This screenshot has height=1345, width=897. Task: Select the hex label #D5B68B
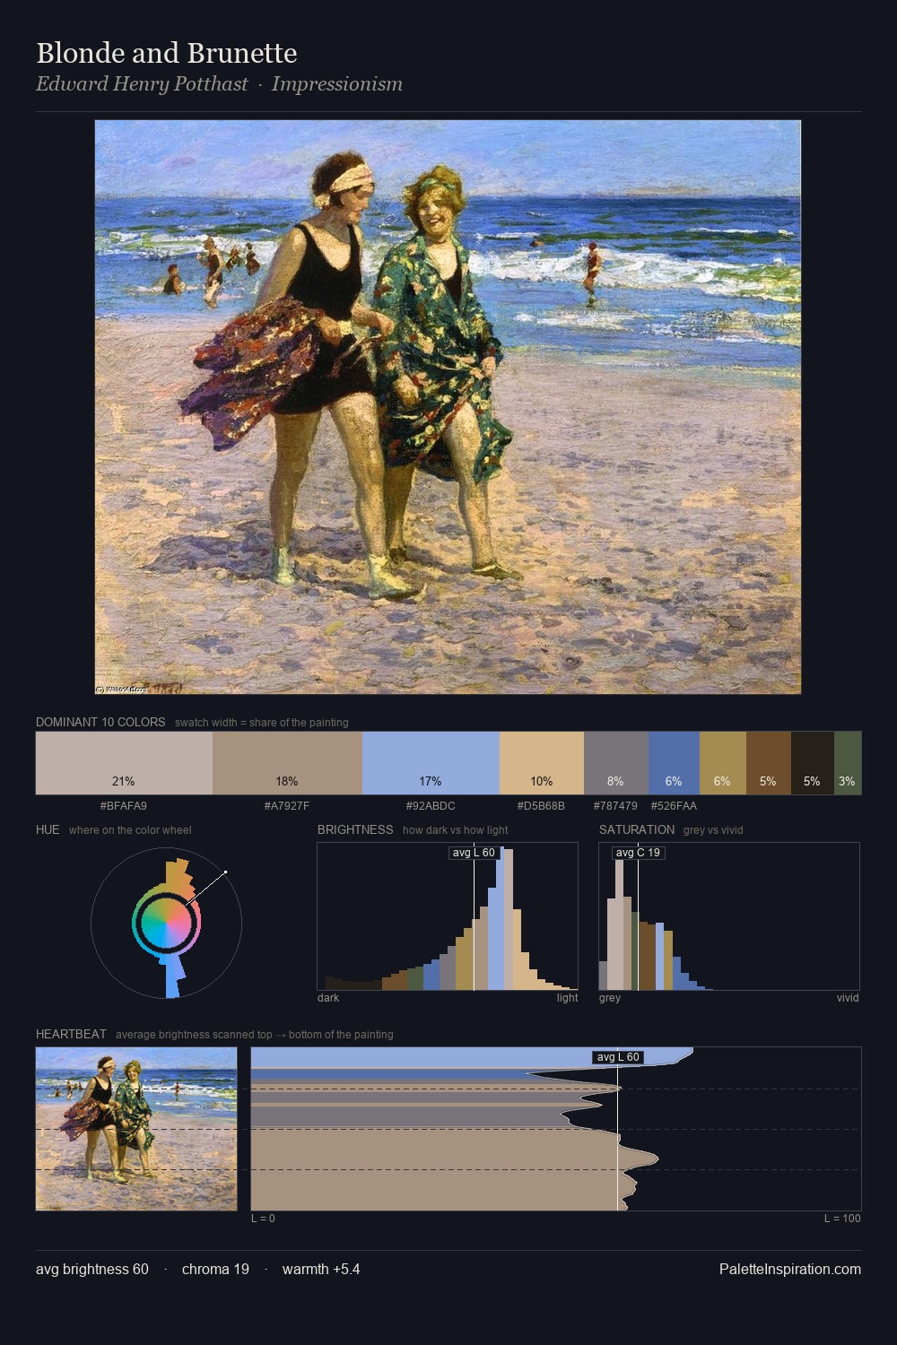tap(542, 806)
